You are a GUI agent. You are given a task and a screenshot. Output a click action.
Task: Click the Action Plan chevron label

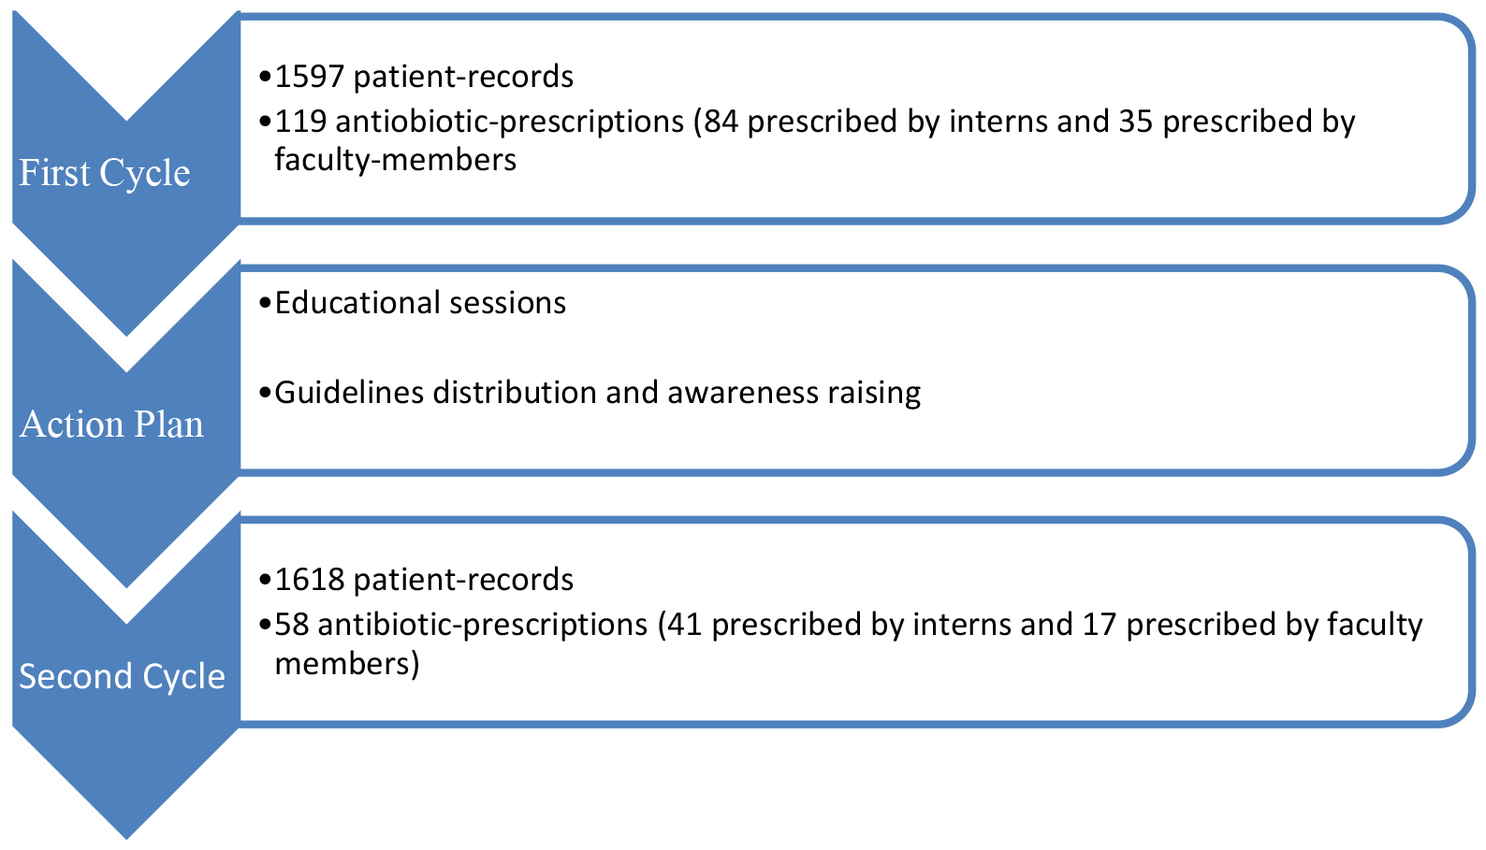tap(111, 425)
